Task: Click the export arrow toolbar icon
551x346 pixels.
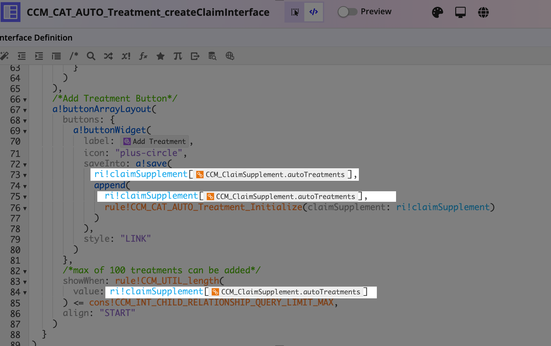Action: 195,56
